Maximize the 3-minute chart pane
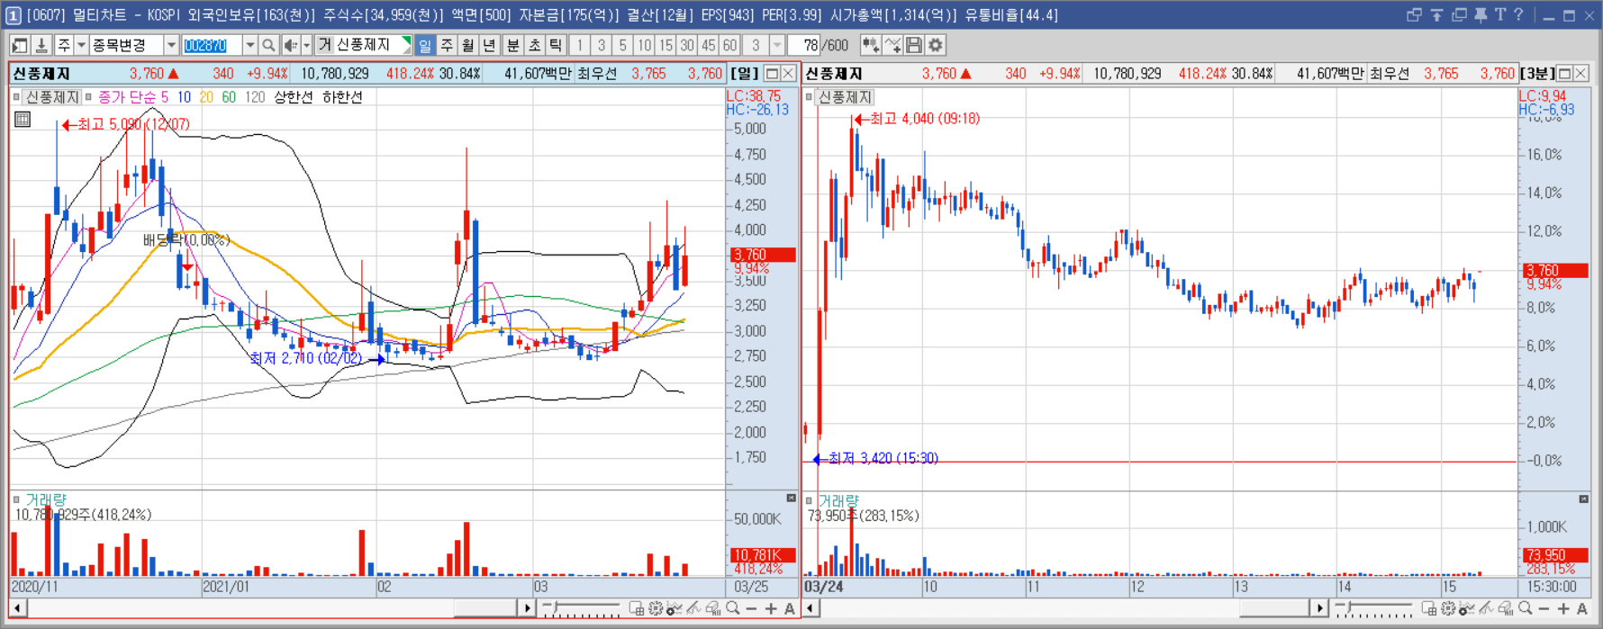1603x629 pixels. pos(1564,74)
